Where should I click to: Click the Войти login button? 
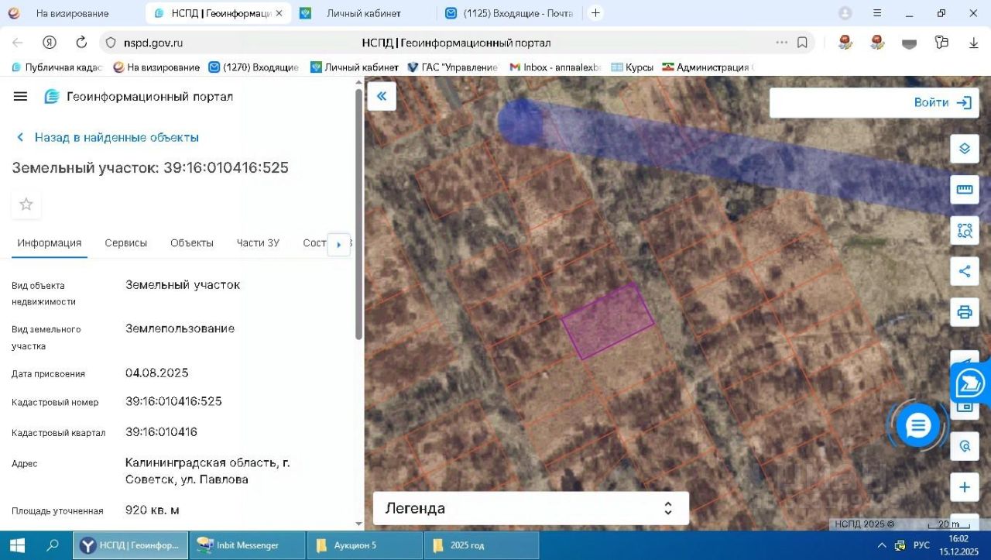coord(942,102)
